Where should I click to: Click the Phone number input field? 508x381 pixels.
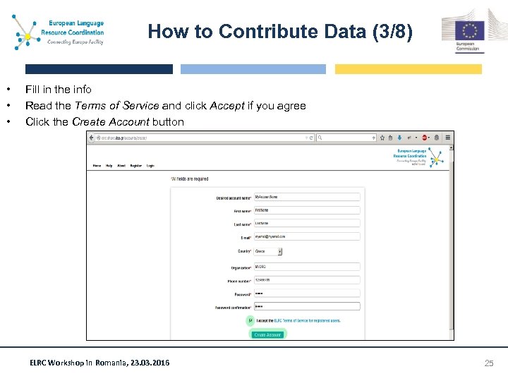(x=307, y=280)
